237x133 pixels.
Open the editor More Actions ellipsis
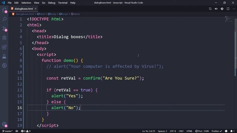point(234,9)
